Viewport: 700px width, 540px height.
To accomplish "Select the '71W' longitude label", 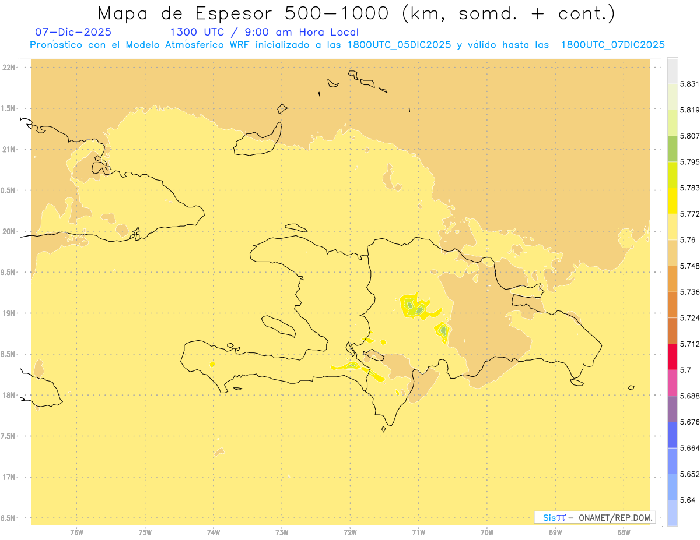I will 418,532.
